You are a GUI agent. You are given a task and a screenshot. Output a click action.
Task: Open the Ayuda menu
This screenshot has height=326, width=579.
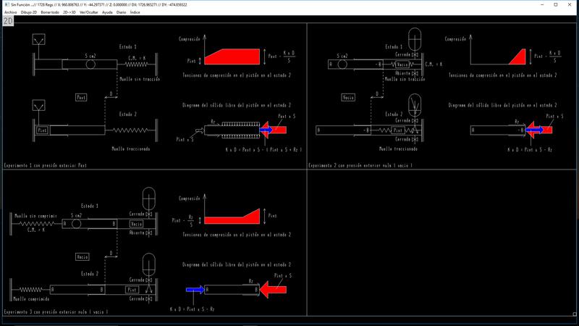point(107,12)
